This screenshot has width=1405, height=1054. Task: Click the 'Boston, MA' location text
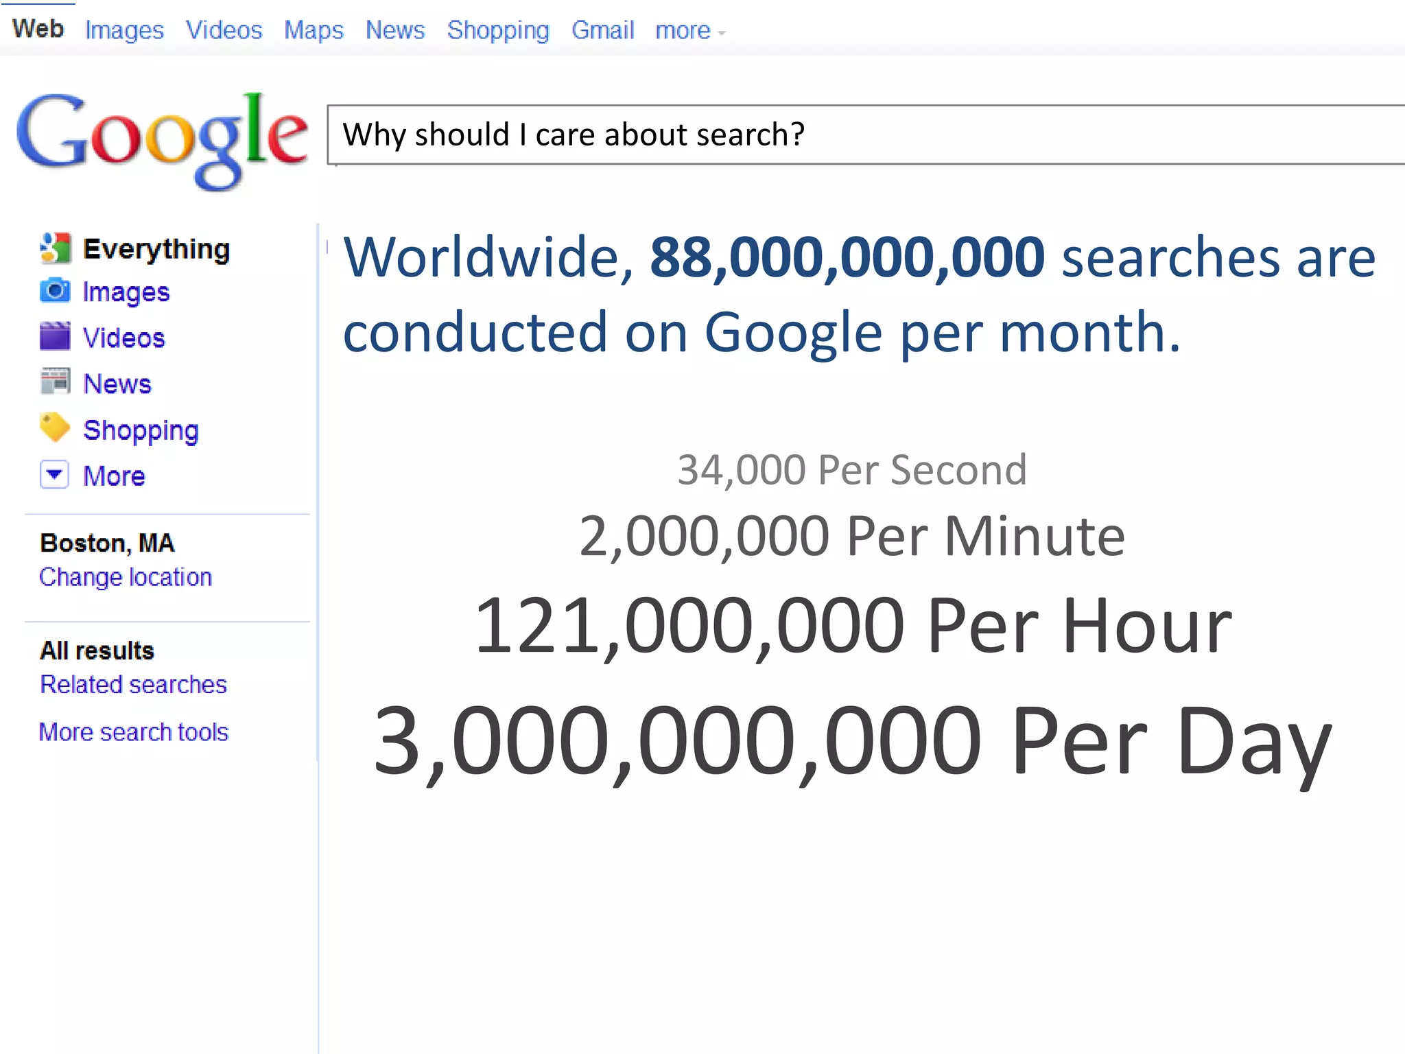107,543
